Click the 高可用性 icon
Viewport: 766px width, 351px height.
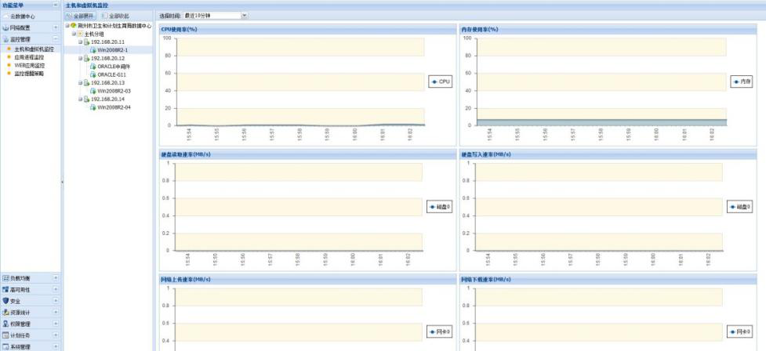(x=5, y=289)
